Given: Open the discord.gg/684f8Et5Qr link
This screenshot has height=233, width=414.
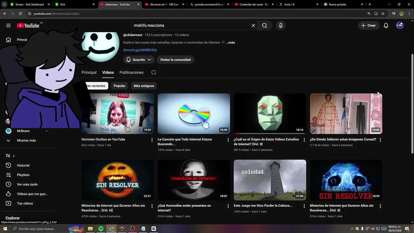Looking at the screenshot, I should 140,50.
